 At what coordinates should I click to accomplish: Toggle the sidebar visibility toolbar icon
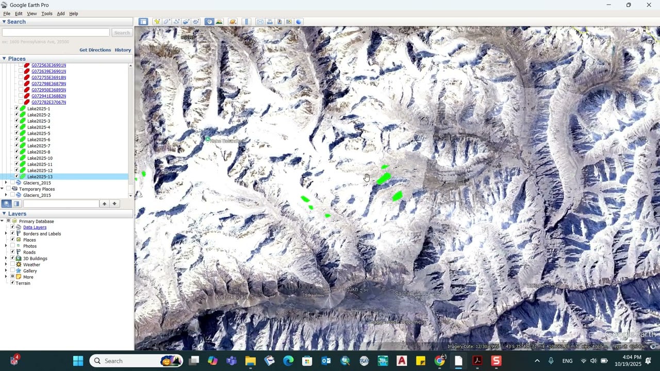(x=143, y=22)
